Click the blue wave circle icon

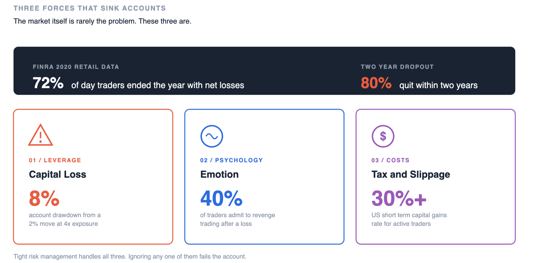coord(212,136)
